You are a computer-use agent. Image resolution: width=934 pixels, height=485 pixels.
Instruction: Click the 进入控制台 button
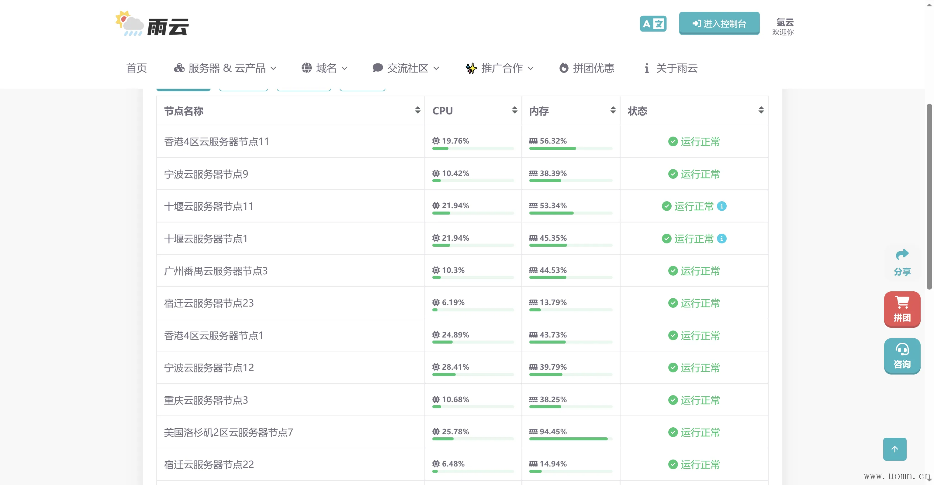coord(719,24)
